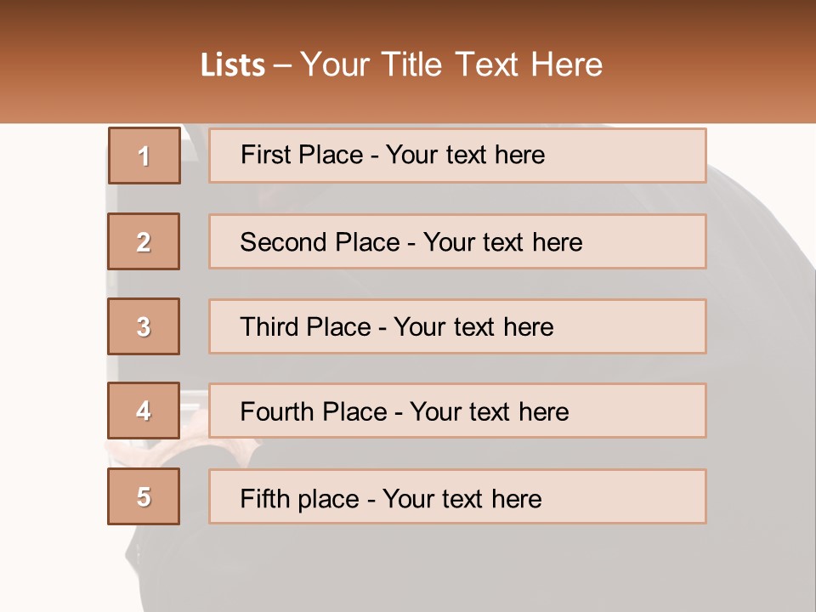Click the number 1 box
816x612 pixels.
coord(144,156)
